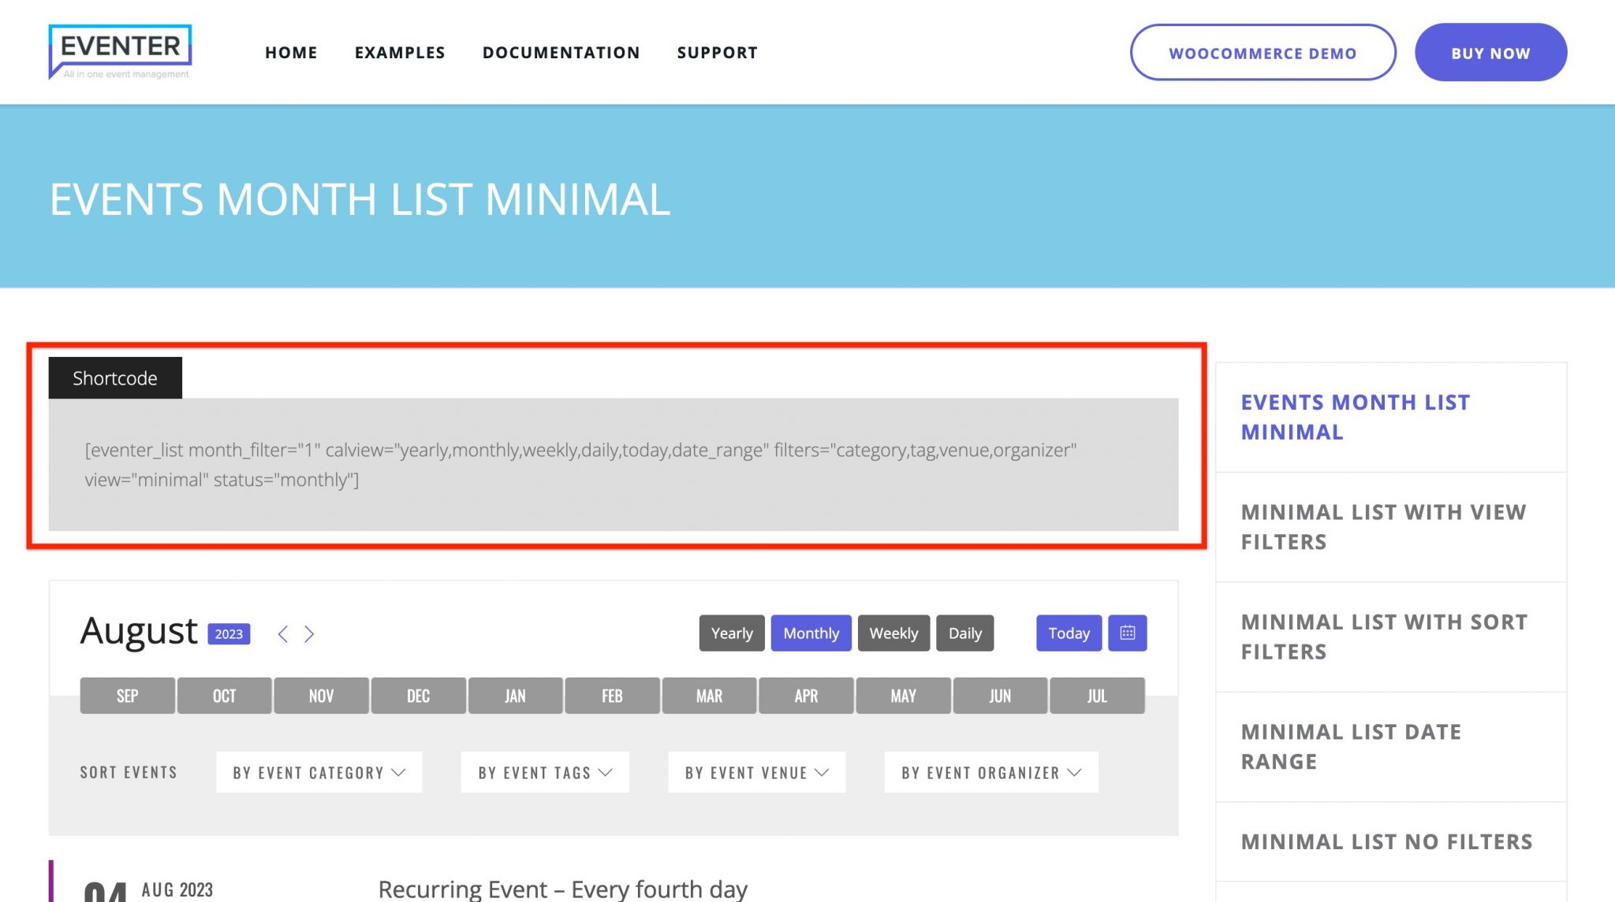
Task: Switch to Weekly view
Action: 893,633
